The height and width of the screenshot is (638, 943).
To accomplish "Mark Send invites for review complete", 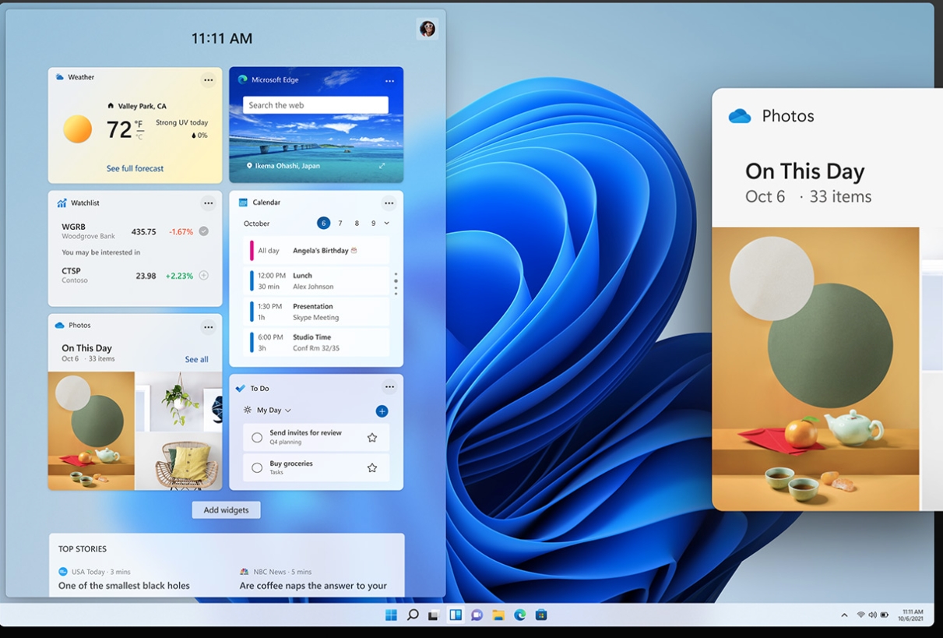I will (257, 438).
